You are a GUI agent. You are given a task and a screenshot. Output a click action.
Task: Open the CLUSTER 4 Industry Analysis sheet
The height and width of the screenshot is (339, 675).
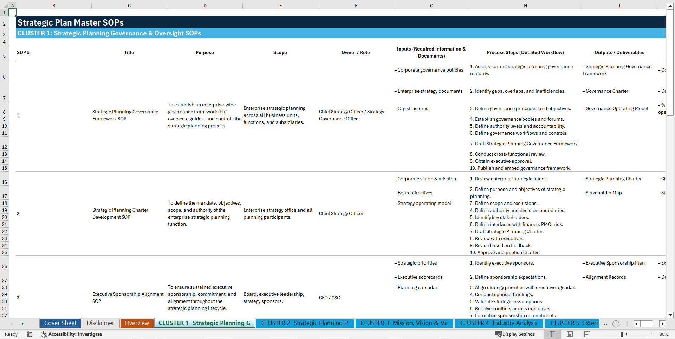point(499,323)
